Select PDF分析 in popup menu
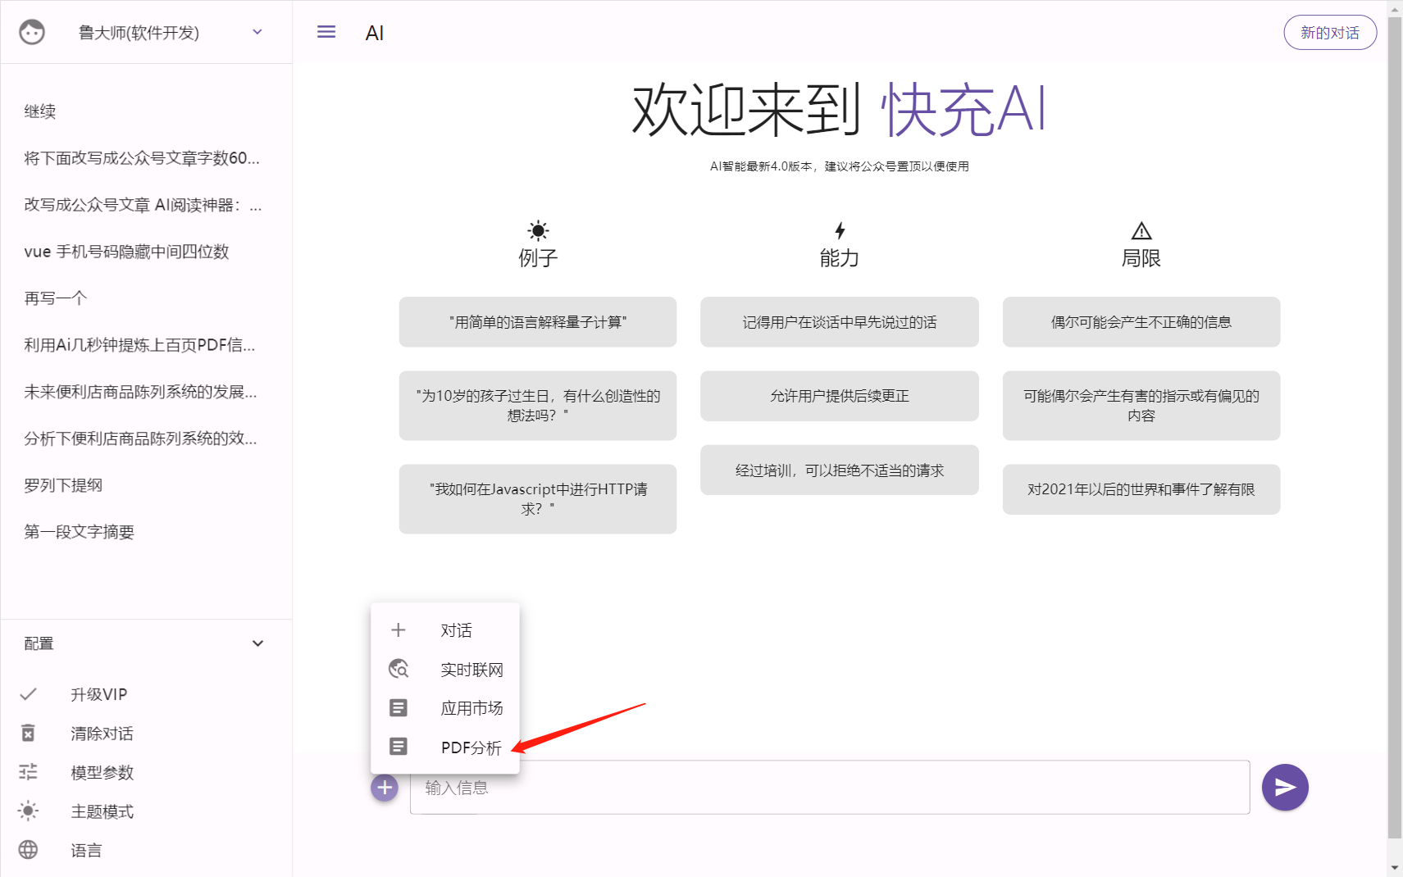This screenshot has width=1403, height=877. pyautogui.click(x=471, y=747)
